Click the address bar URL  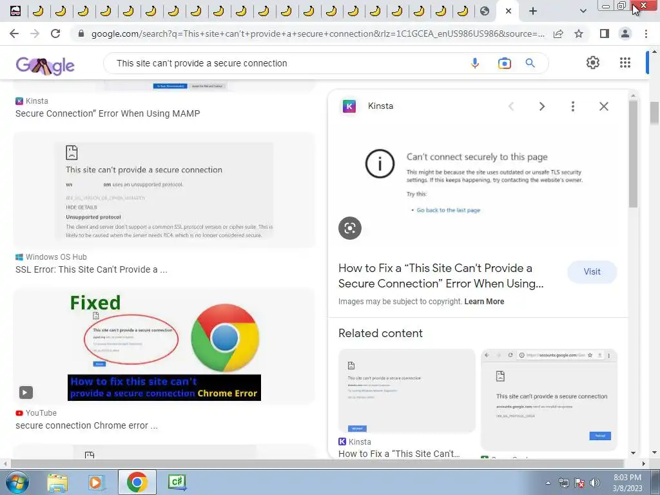(318, 34)
